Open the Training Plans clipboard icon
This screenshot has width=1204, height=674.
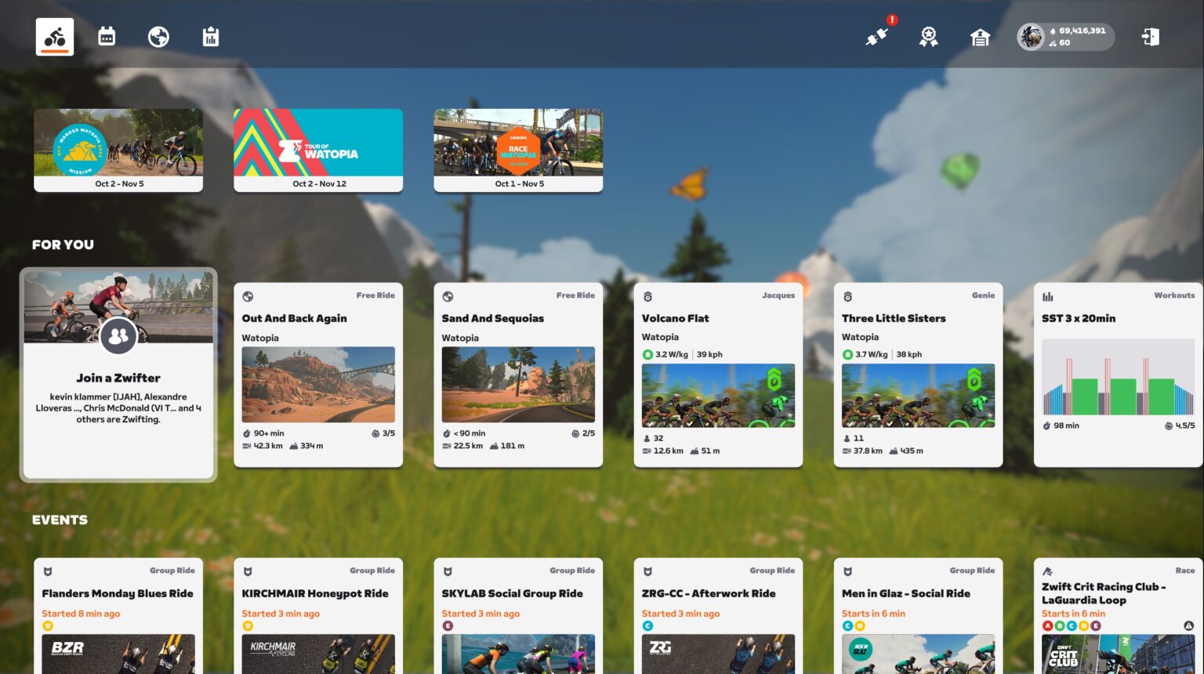(x=210, y=36)
